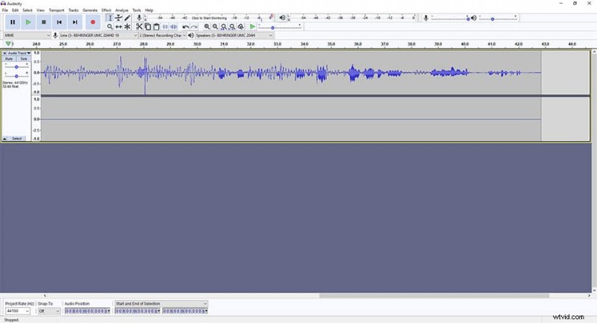Click the Audio Position time field
Viewport: 597px width, 323px height.
pos(87,311)
